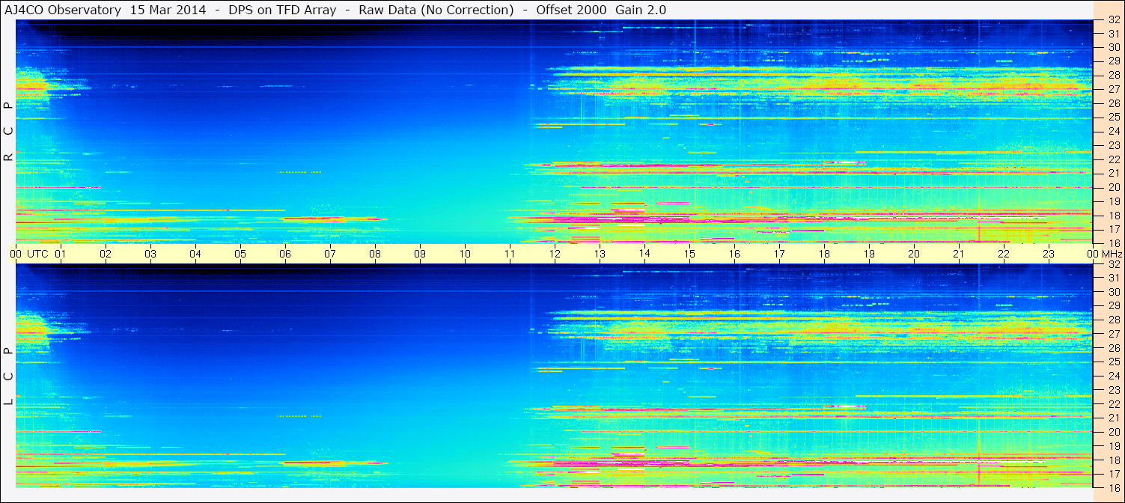
Task: Click the 12 hour mark on UTC axis
Action: pyautogui.click(x=555, y=254)
